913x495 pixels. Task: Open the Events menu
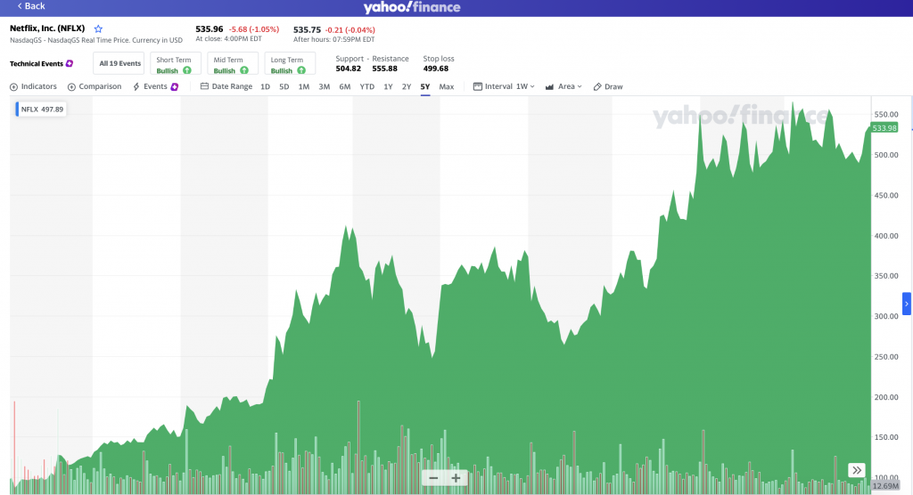(150, 86)
